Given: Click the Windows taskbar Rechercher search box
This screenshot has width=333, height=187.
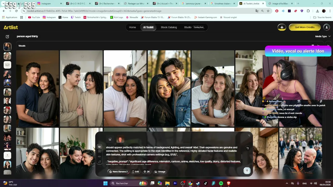Looking at the screenshot, I should (129, 183).
